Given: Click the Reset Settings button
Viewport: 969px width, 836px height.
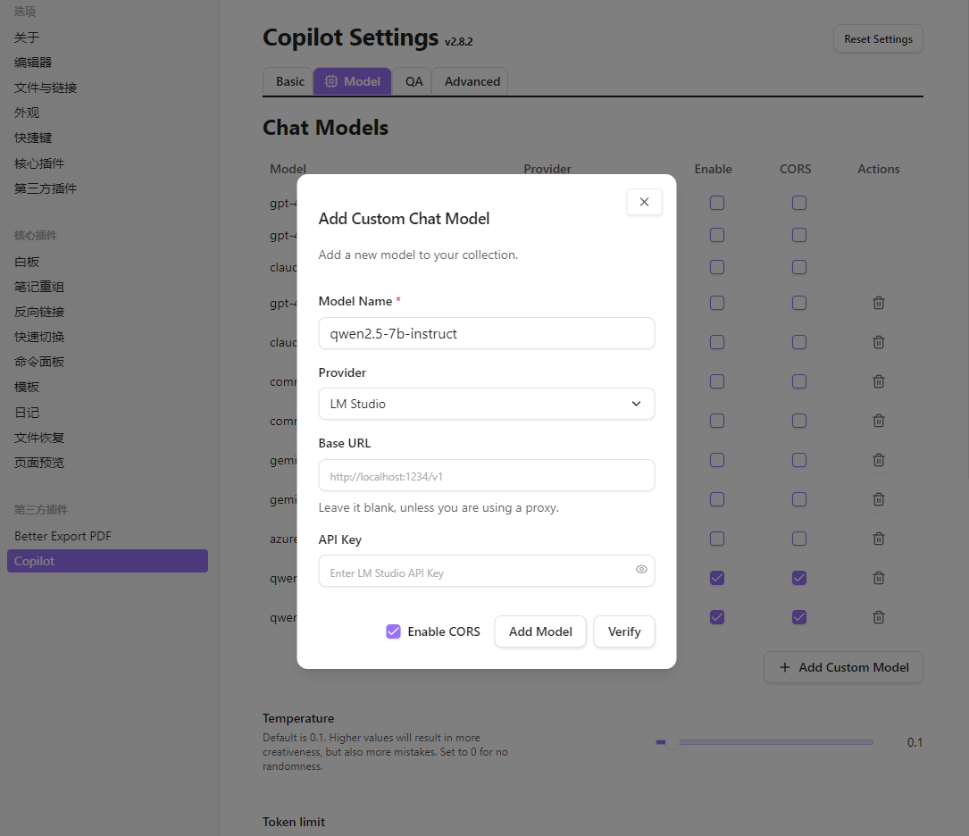Looking at the screenshot, I should [878, 39].
